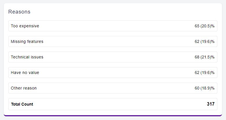Screen dimensions: 226x120
Task: Select the Technical issues row
Action: click(113, 57)
